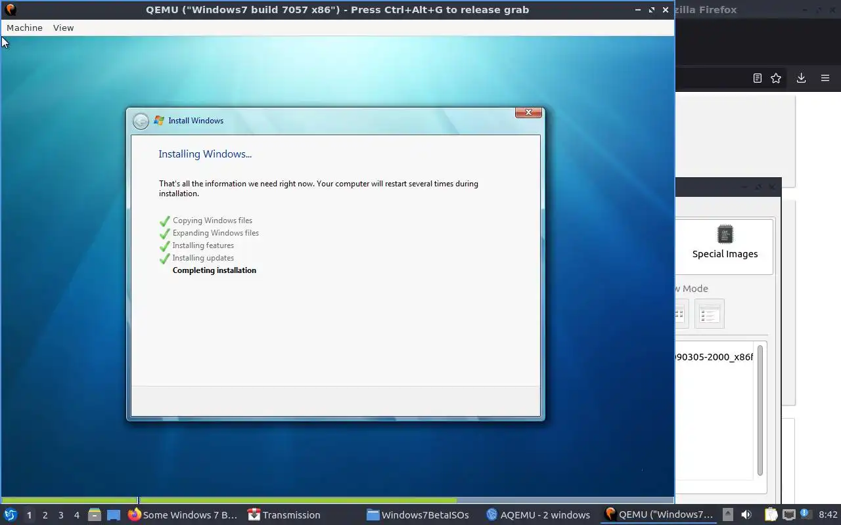The image size is (841, 525).
Task: Switch to list view mode in AQEMU
Action: [x=709, y=314]
